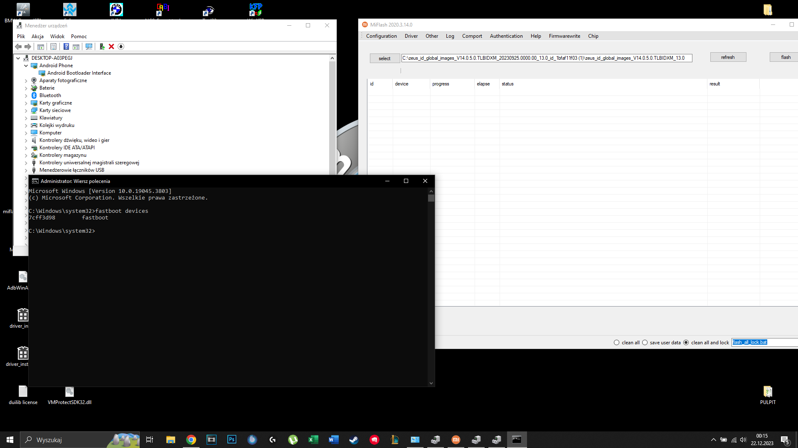Click the command prompt vertical scrollbar thumb

coord(431,198)
